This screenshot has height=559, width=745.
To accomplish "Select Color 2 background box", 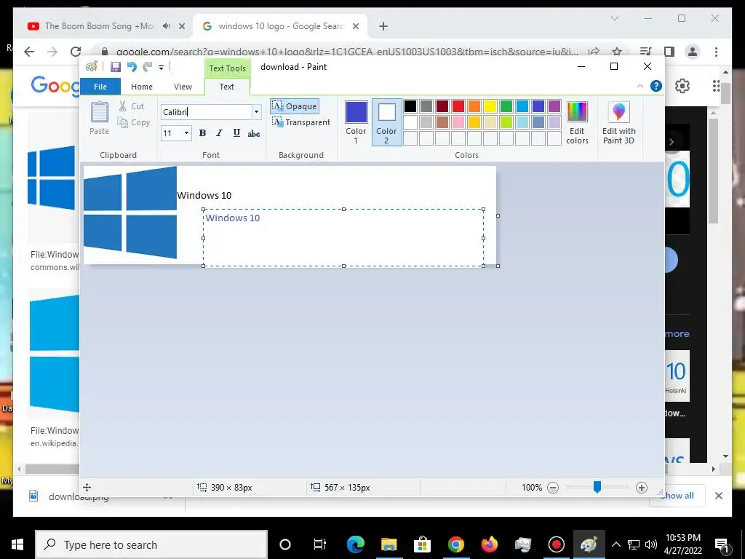I will [x=387, y=122].
